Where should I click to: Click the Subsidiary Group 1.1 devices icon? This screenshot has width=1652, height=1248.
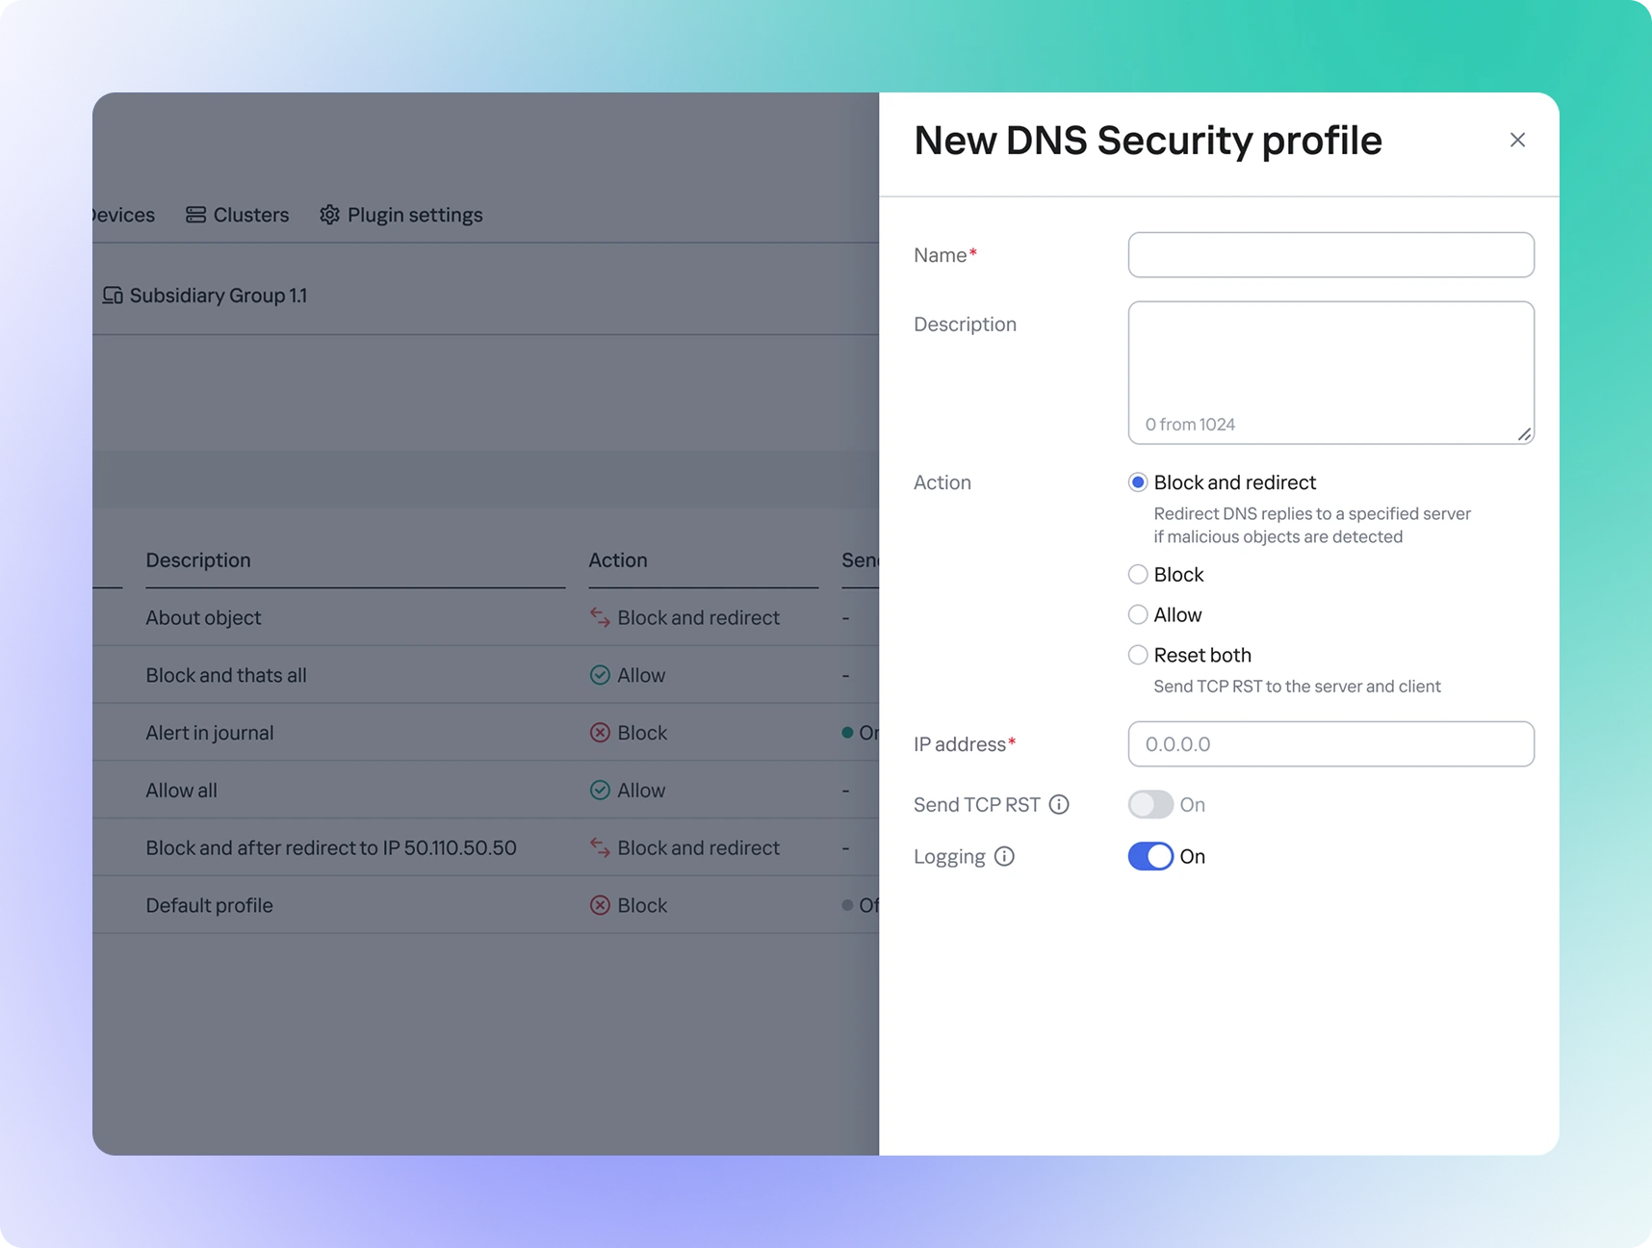(113, 296)
